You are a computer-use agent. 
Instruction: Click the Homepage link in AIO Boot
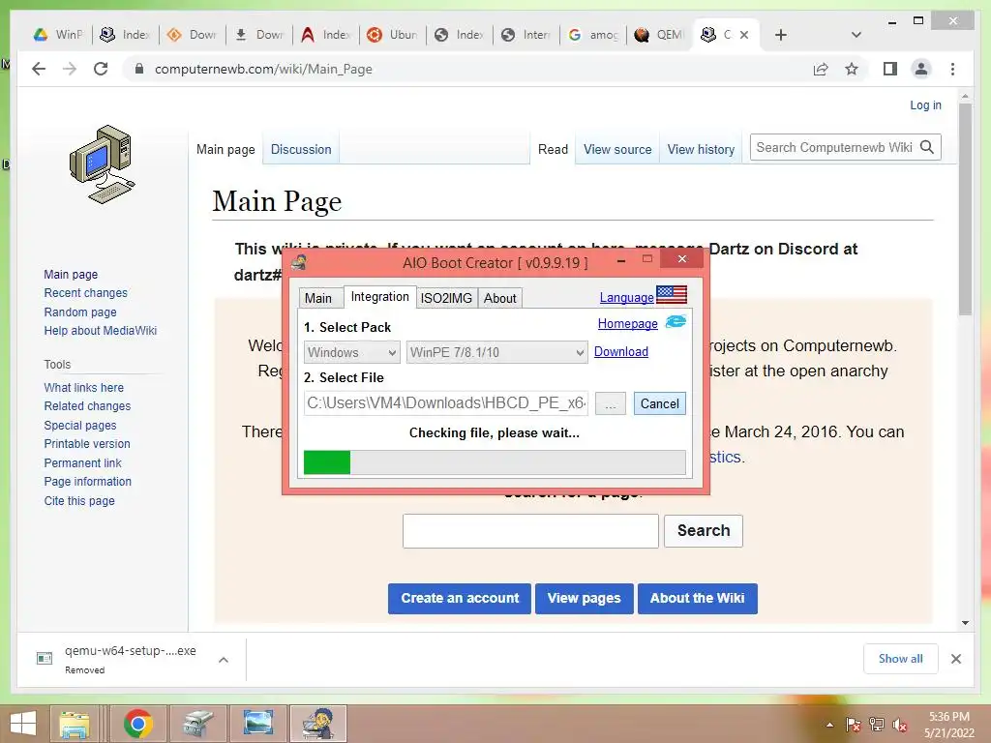627,323
